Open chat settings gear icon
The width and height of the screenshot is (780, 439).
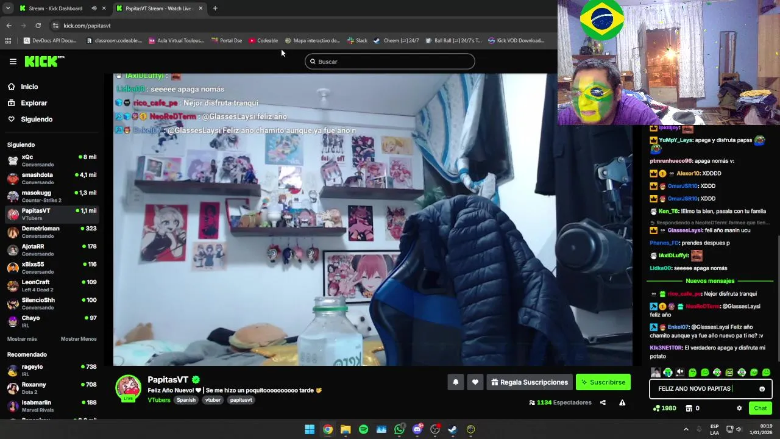click(739, 408)
